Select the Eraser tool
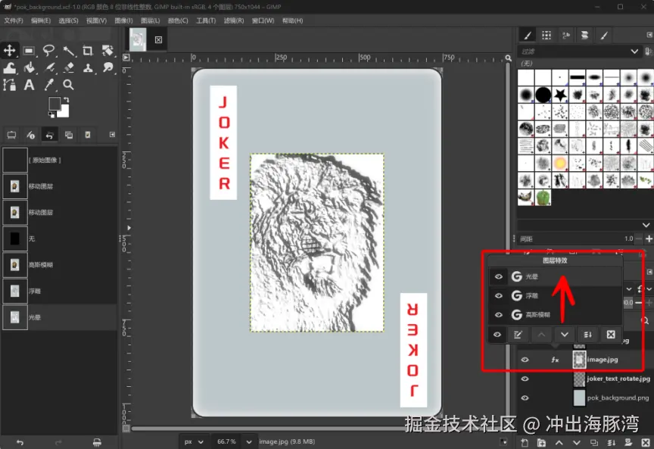654x449 pixels. click(x=69, y=67)
